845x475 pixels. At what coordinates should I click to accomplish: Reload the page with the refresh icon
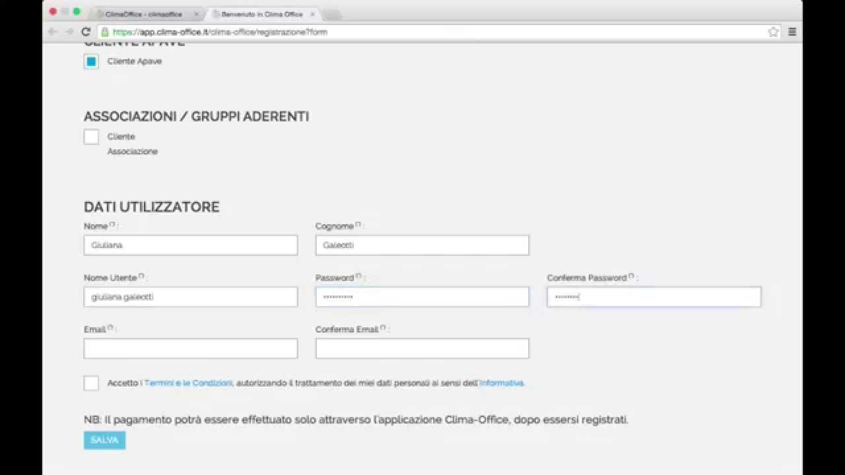(86, 32)
